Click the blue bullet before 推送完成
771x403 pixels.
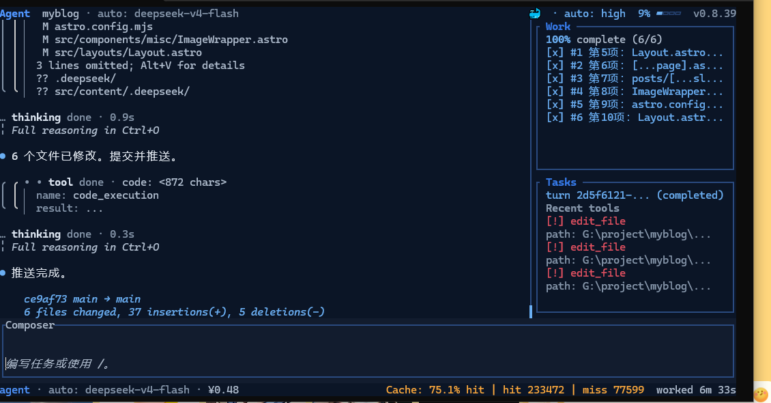3,273
